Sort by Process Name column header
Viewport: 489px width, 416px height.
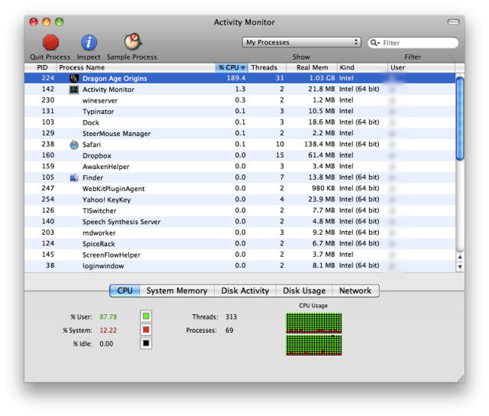click(136, 67)
